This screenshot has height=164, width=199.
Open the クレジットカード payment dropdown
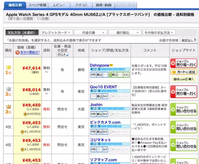(56, 33)
